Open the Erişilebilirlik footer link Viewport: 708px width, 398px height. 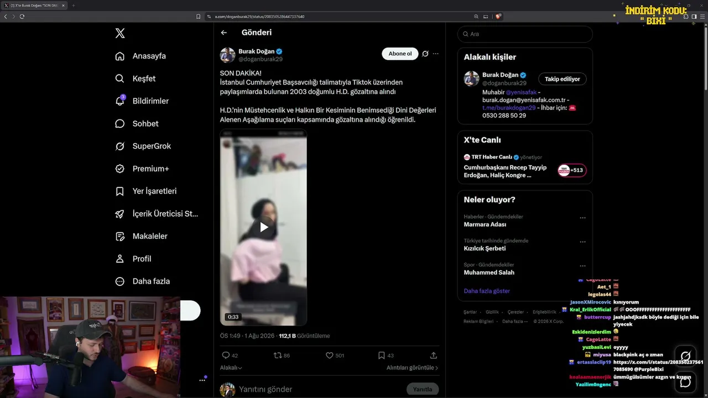[544, 312]
